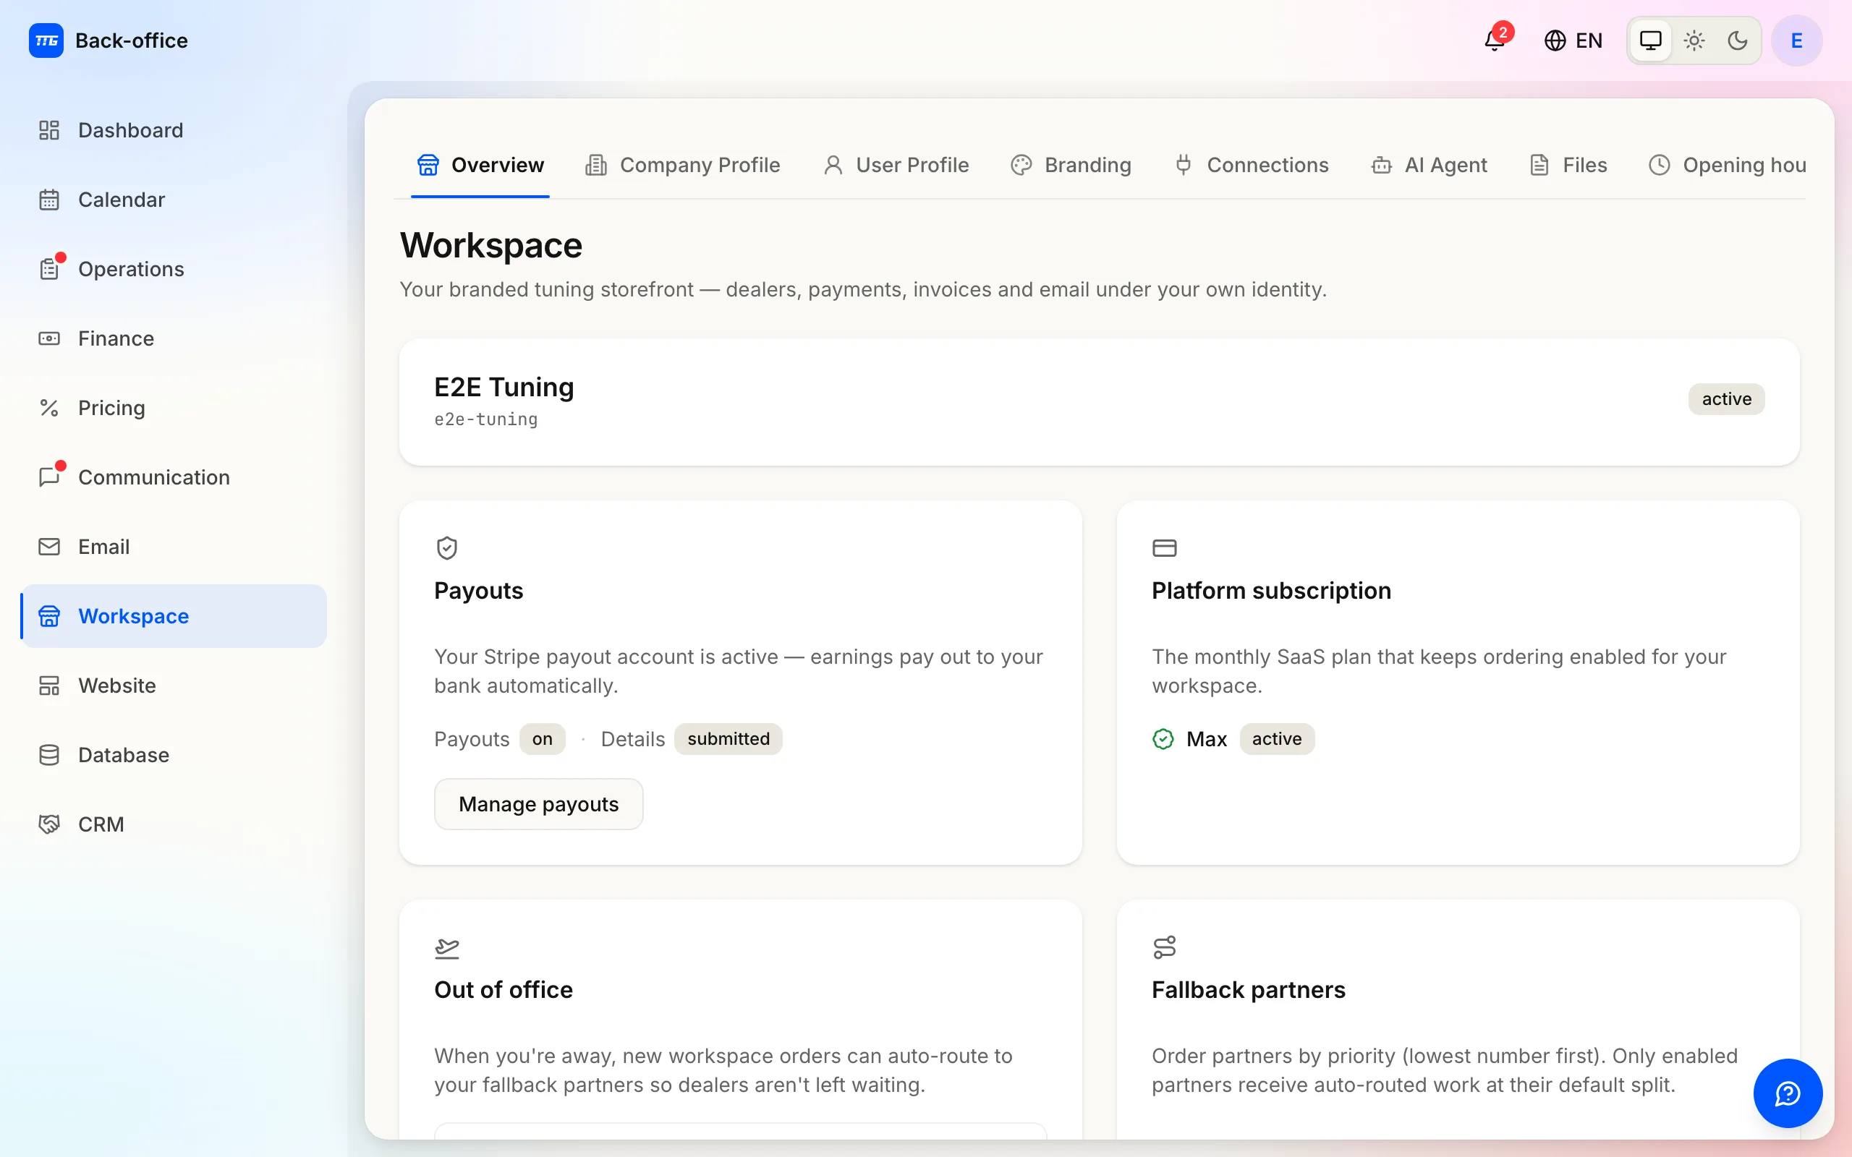
Task: Click the Workspace storefront sidebar icon
Action: 49,616
